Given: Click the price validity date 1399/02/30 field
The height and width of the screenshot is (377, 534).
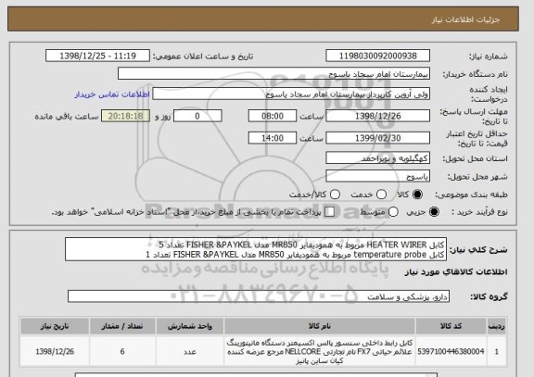Looking at the screenshot, I should 377,138.
